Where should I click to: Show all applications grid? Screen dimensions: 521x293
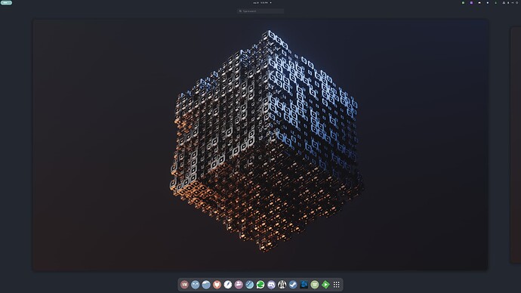click(x=336, y=285)
